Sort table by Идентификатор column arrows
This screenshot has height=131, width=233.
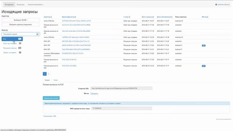pos(75,17)
